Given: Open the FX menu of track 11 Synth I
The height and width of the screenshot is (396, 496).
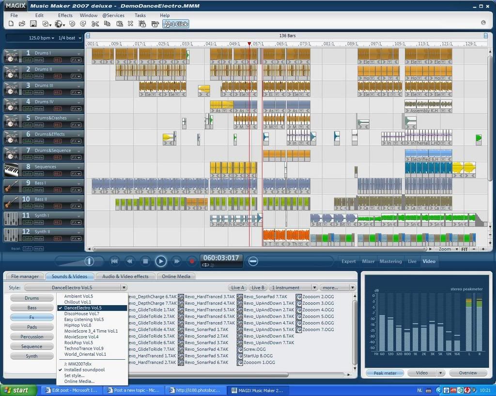Looking at the screenshot, I should (x=76, y=222).
